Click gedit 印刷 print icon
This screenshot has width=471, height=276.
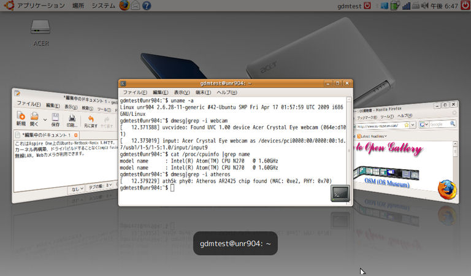click(72, 121)
